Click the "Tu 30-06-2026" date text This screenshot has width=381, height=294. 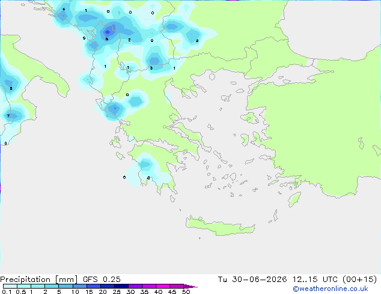252,280
